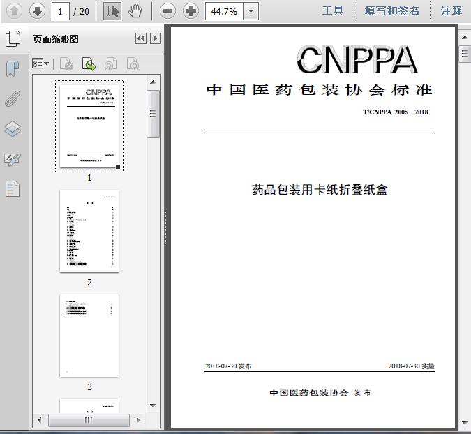
Task: Open the page thumbnails panel icon
Action: pyautogui.click(x=13, y=39)
